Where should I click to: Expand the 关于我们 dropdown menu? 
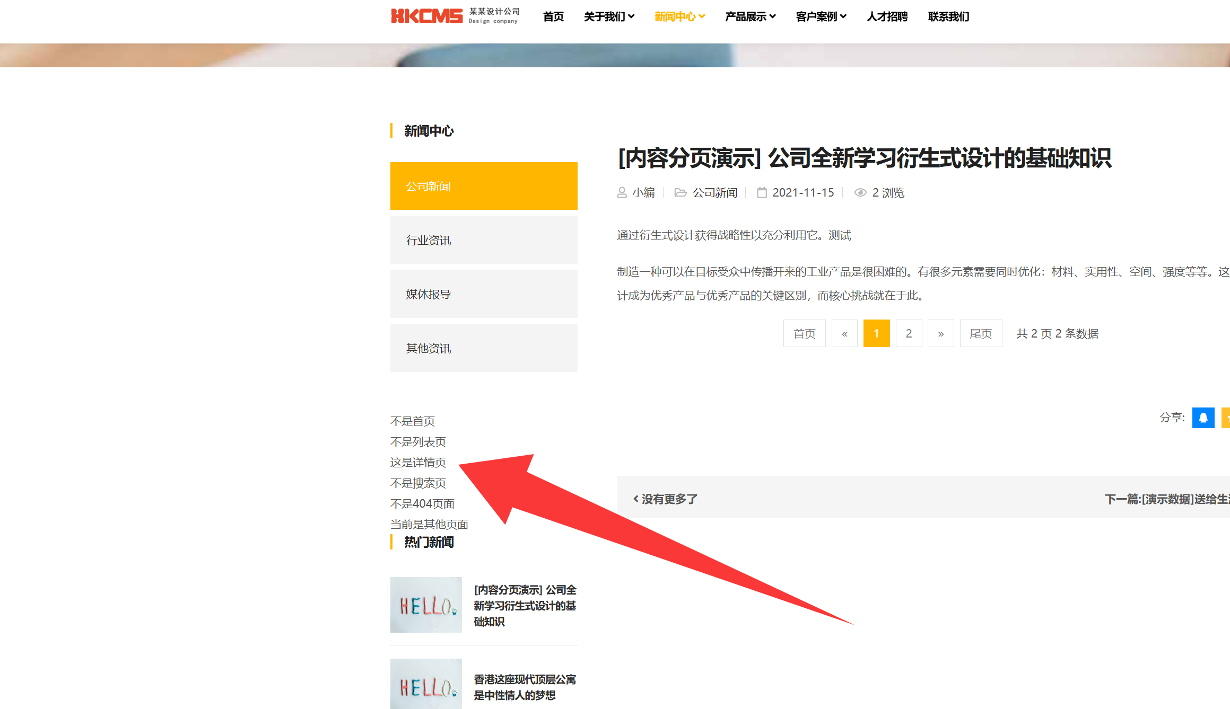coord(609,16)
